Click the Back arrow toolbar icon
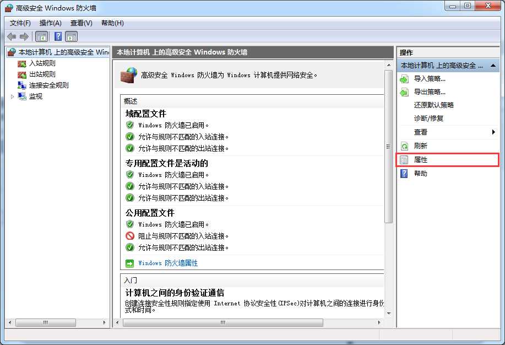Viewport: 505px width, 345px height. (12, 36)
